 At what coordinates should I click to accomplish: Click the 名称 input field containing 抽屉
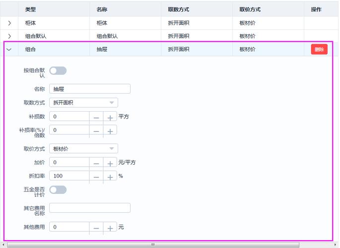click(x=90, y=89)
